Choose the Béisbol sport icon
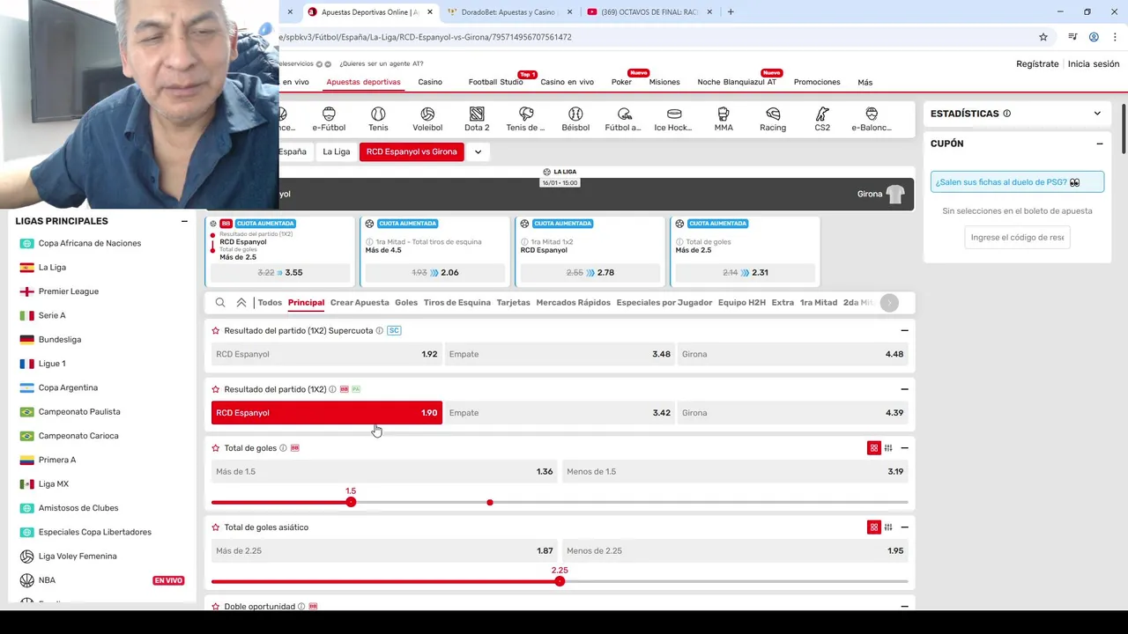 point(575,119)
